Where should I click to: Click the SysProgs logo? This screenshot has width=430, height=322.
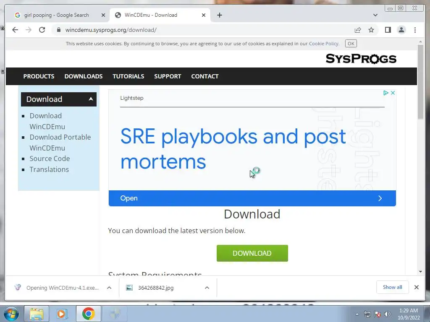pyautogui.click(x=361, y=59)
